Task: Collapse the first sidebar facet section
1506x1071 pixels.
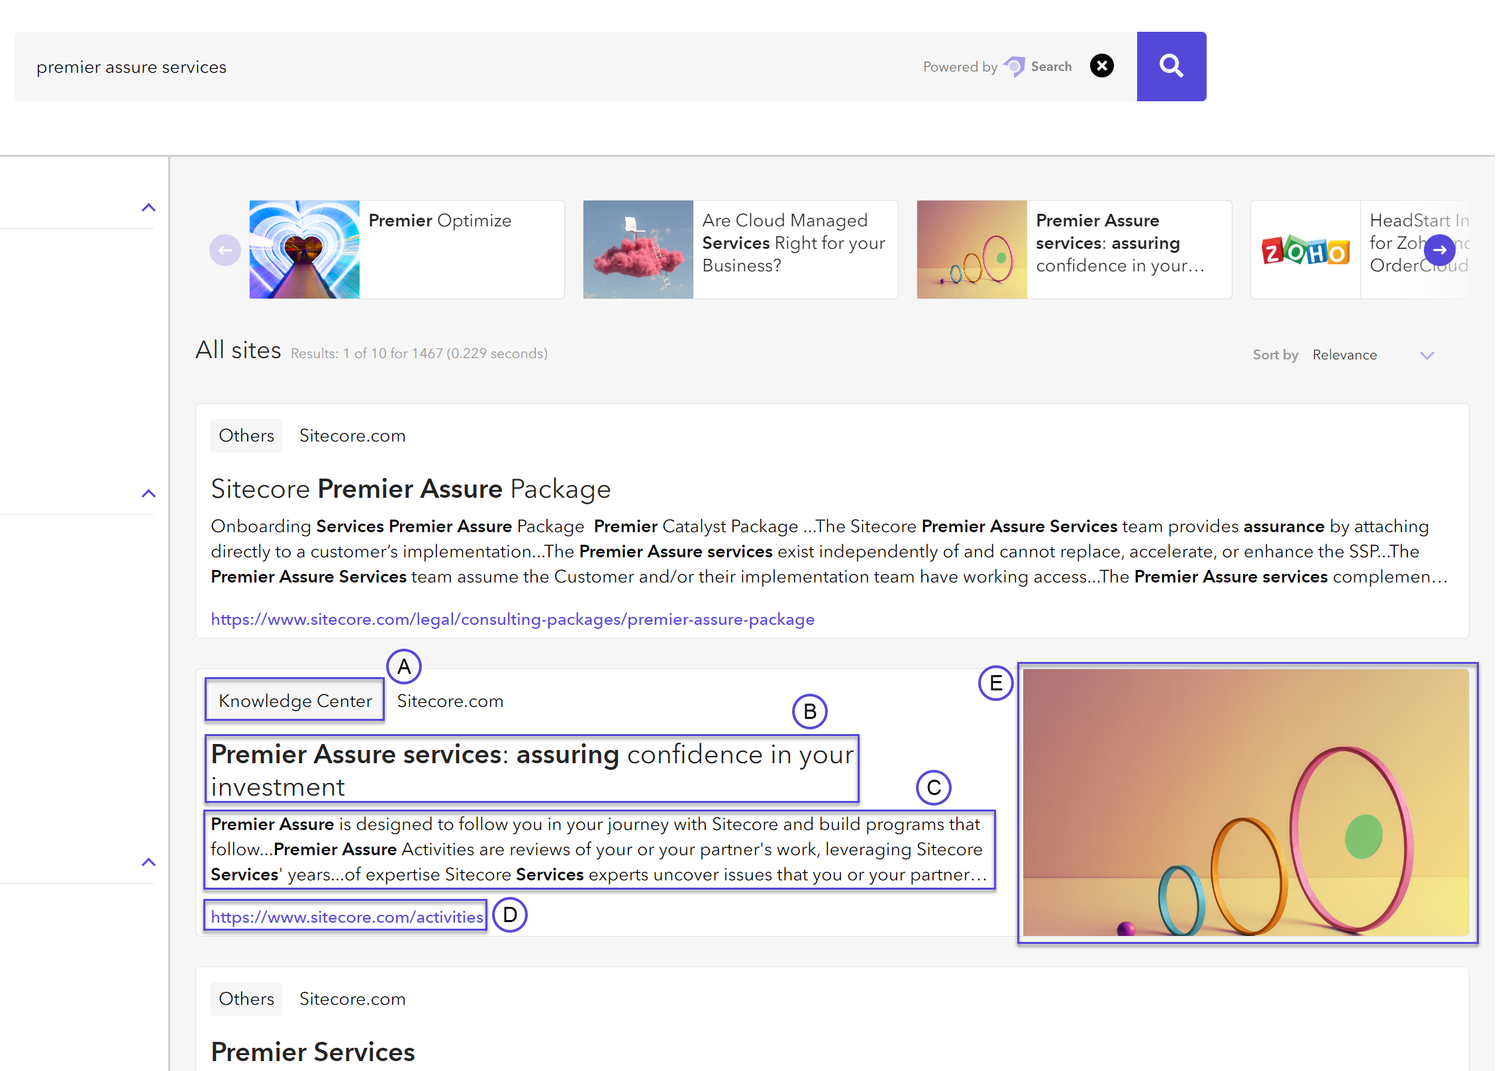Action: click(148, 208)
